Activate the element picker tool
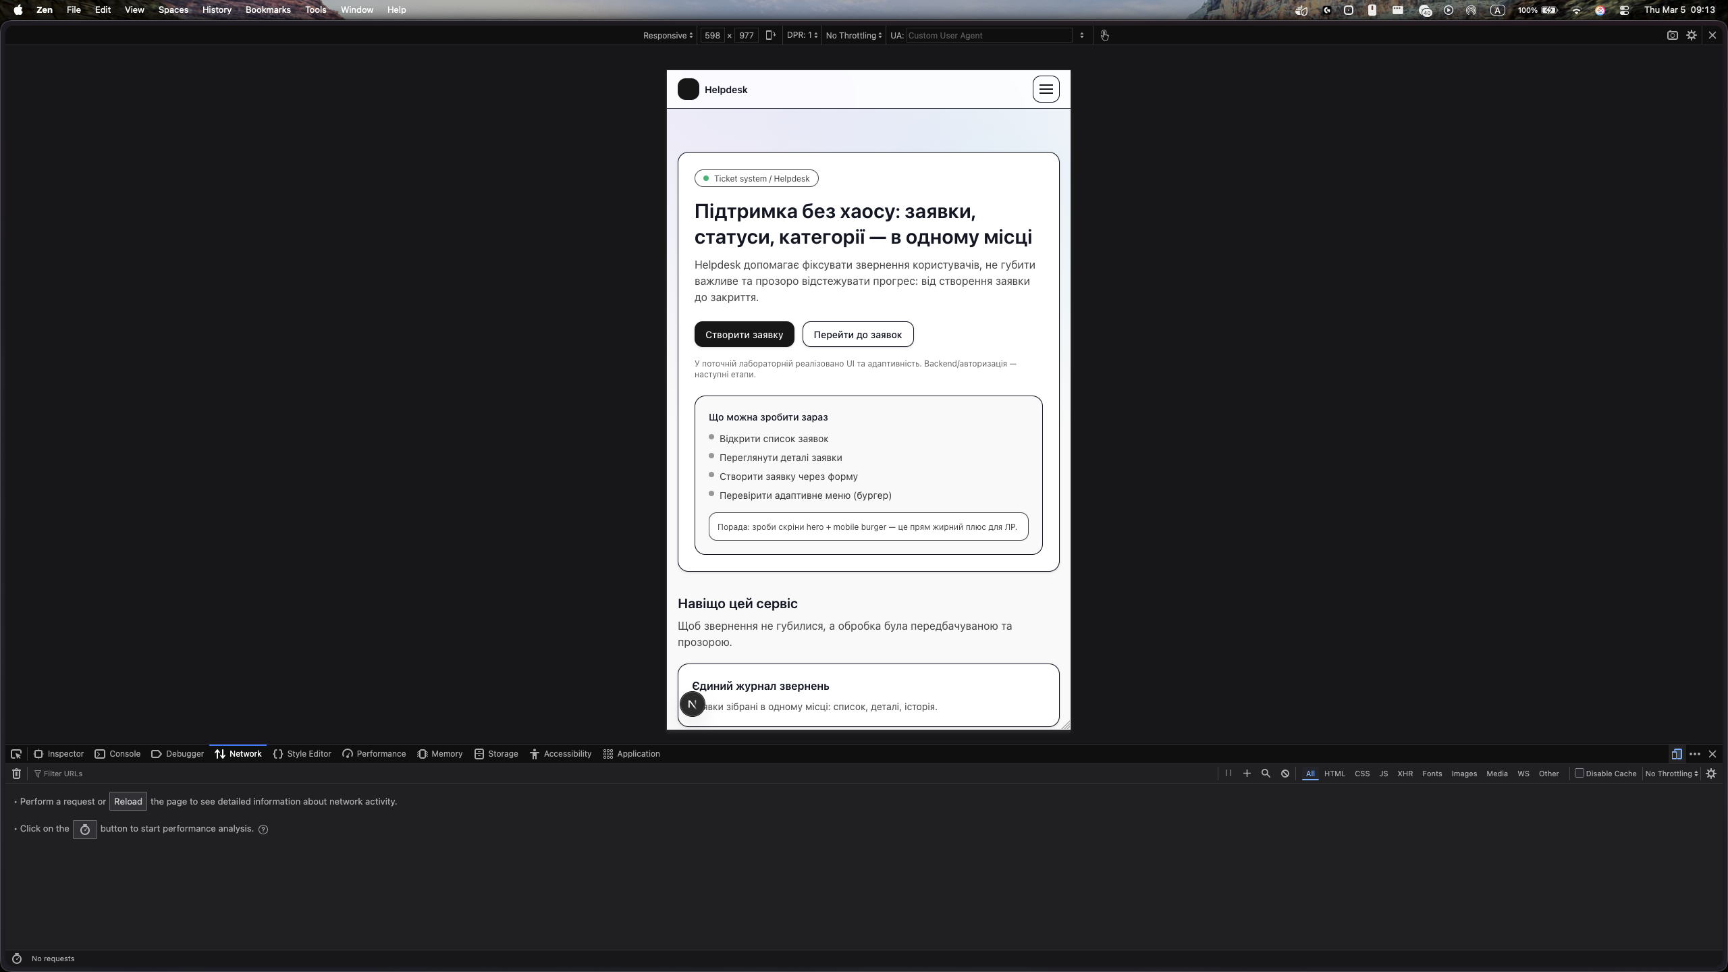 (x=16, y=754)
